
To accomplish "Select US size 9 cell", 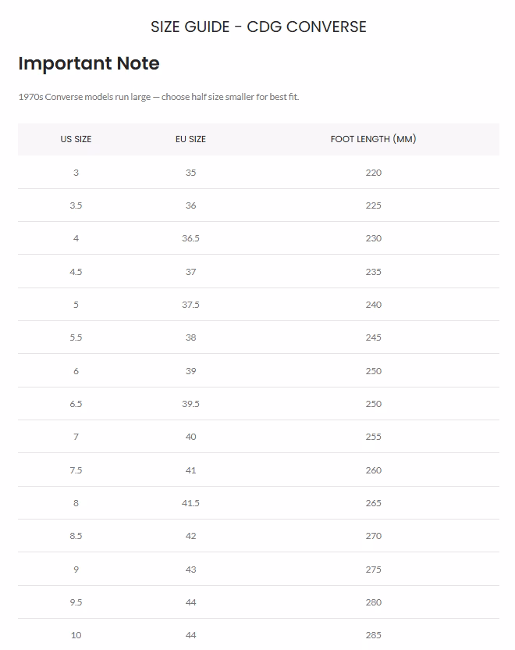I will pos(76,570).
